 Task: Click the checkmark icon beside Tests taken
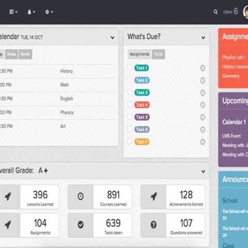point(81,225)
